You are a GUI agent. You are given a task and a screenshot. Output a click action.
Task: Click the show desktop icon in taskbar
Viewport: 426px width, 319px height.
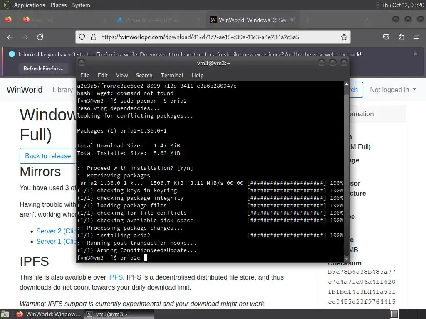5,314
